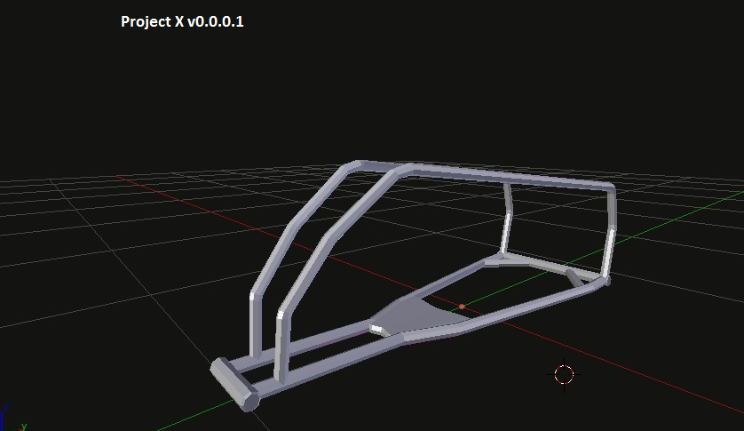Screen dimensions: 744x431
Task: Click the axis orientation gizmo in the corner
Action: 12,419
